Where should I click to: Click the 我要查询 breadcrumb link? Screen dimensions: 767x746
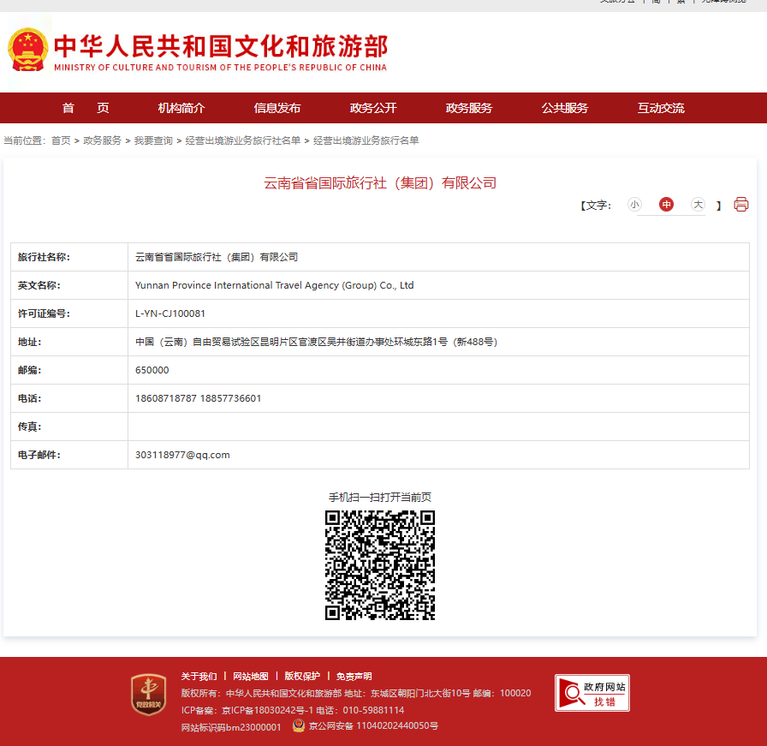pos(153,141)
